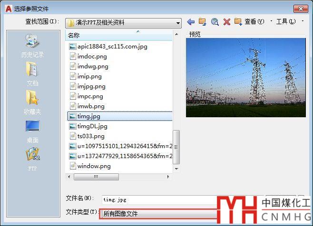Open 文档 folder in the places sidebar
The width and height of the screenshot is (313, 226).
(32, 74)
